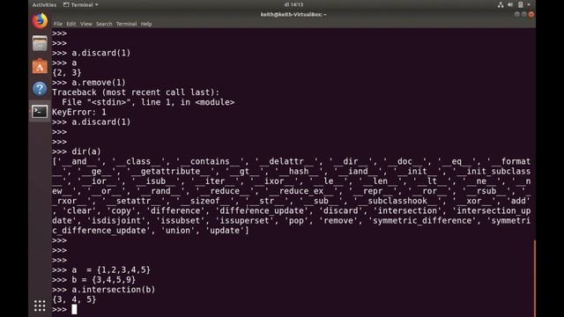Click the 'Traceback (most recent call last):' line
Screen dimensions: 564x317
pos(136,92)
